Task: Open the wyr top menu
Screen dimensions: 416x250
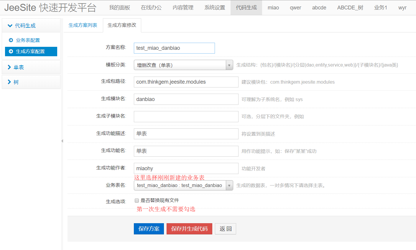Action: [x=402, y=8]
